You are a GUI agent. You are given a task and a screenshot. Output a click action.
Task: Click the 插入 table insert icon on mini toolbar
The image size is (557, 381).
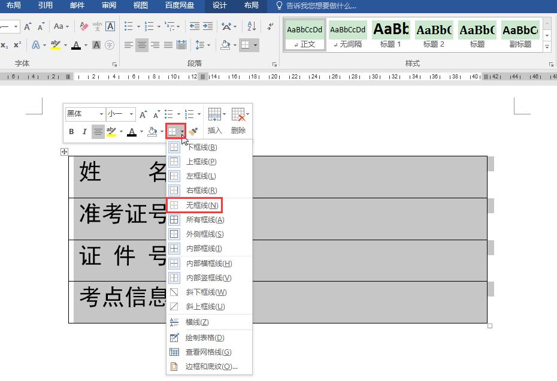point(214,117)
